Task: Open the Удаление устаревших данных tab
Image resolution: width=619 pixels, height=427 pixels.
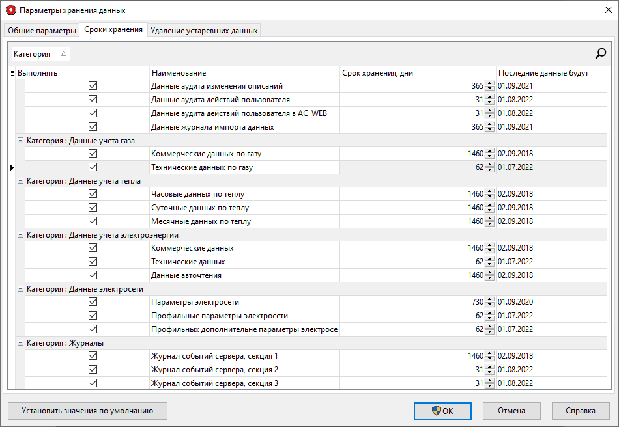Action: coord(205,29)
